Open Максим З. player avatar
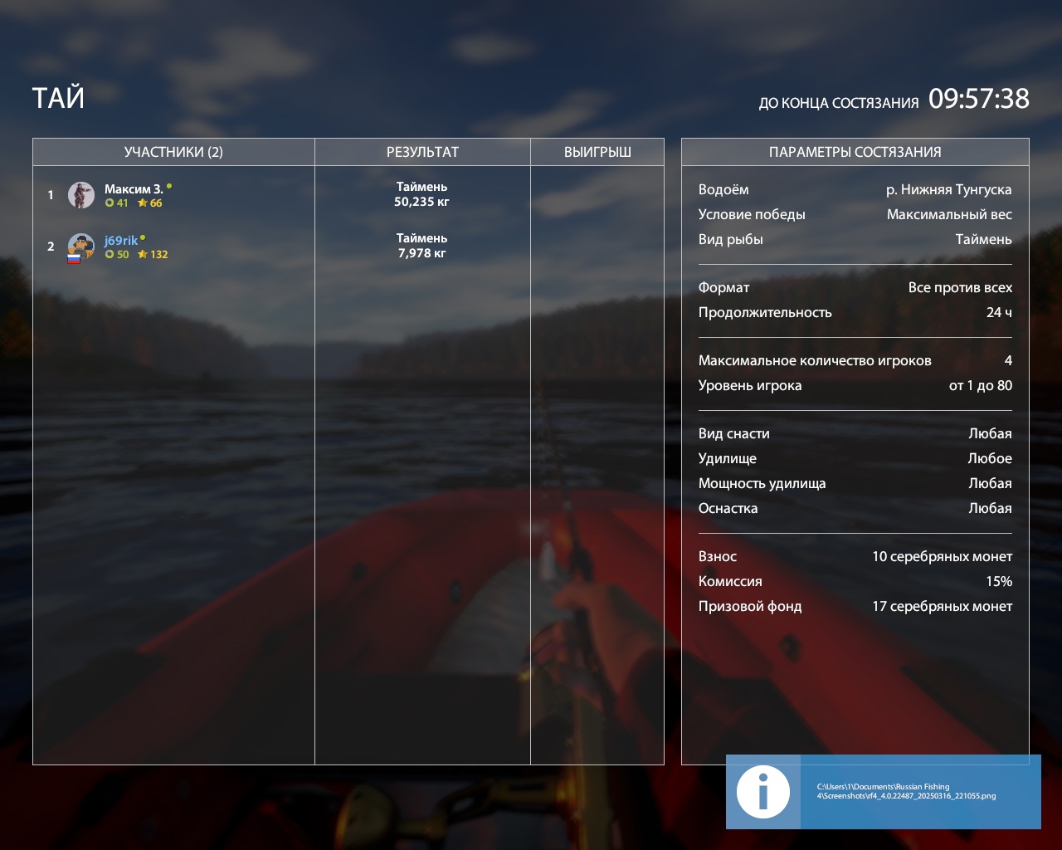The height and width of the screenshot is (850, 1062). 80,195
